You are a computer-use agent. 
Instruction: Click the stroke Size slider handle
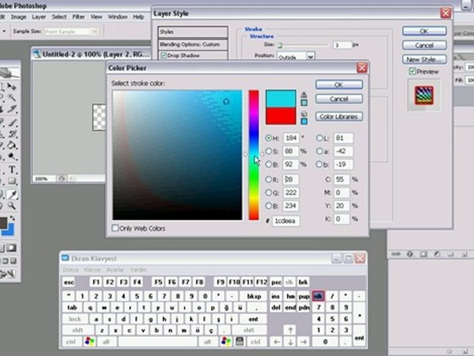[280, 45]
